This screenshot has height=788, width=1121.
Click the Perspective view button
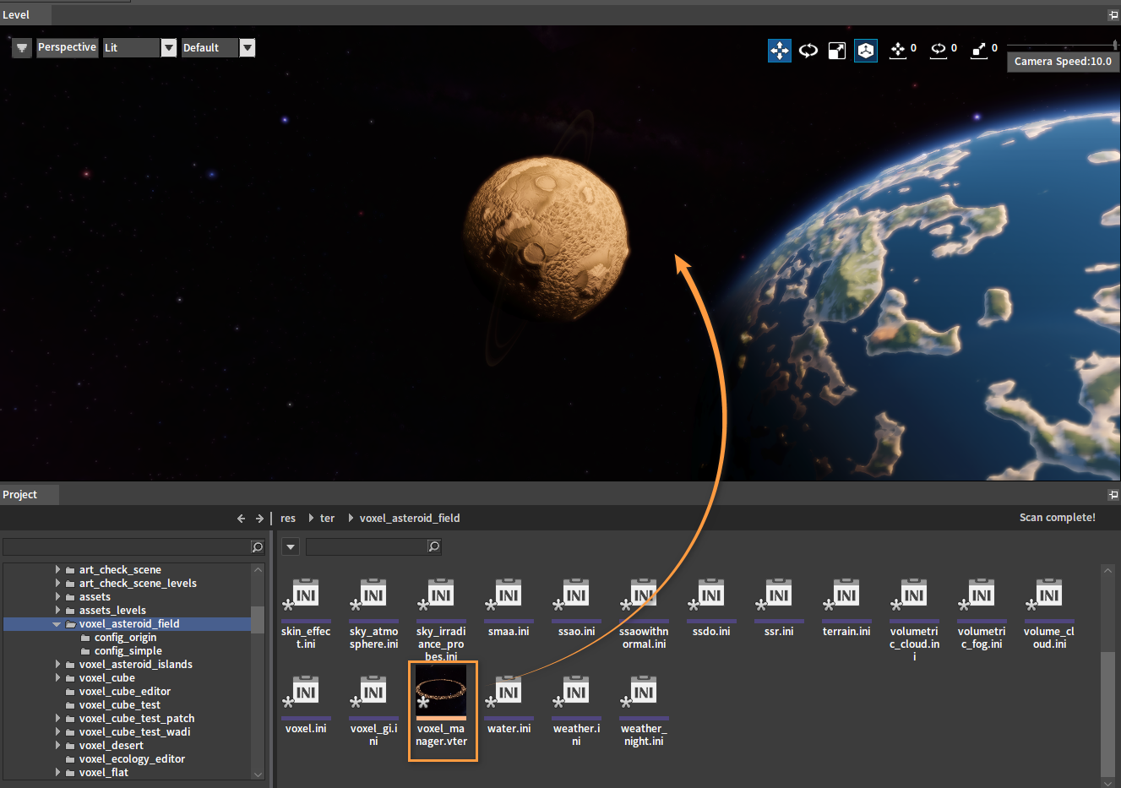[67, 47]
